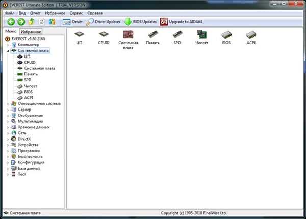Expand the Мультимедиа tree node

pos(8,122)
